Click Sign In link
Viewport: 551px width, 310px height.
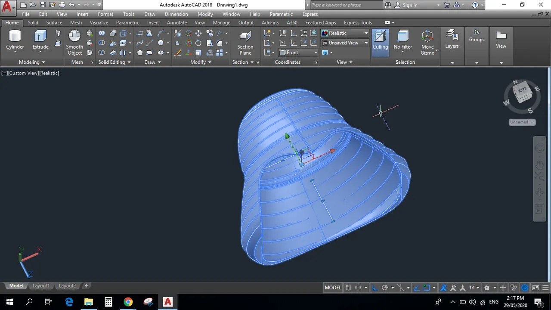[410, 5]
